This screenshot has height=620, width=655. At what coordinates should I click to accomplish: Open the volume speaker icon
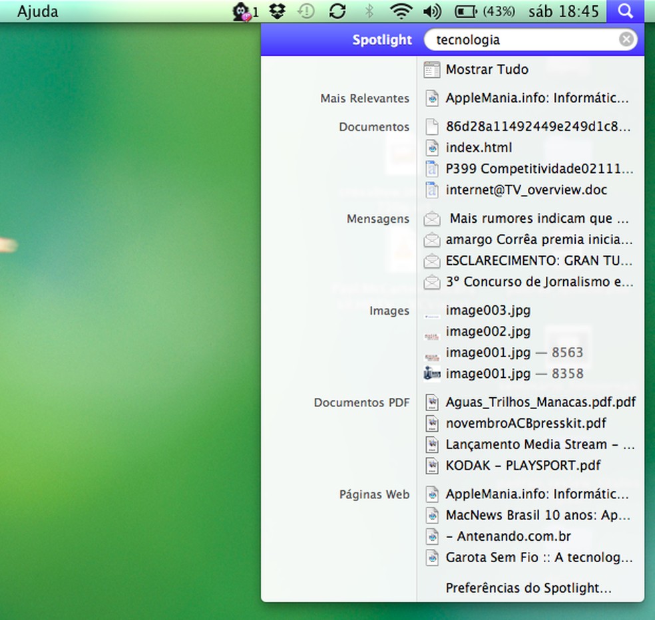coord(432,11)
